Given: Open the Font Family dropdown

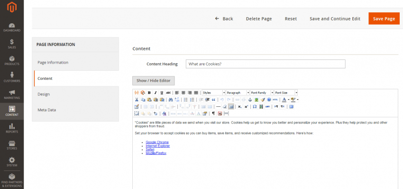Looking at the screenshot, I should [262, 93].
